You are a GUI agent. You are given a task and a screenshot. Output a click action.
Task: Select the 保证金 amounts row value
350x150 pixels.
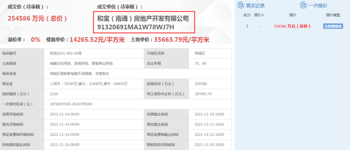(x=88, y=84)
